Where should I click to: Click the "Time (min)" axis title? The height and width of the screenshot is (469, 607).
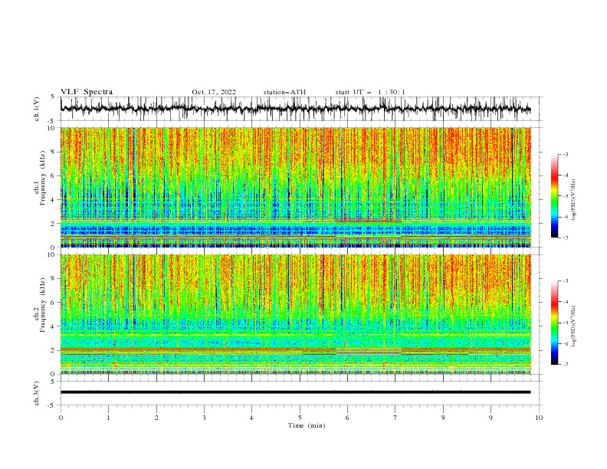(x=307, y=425)
